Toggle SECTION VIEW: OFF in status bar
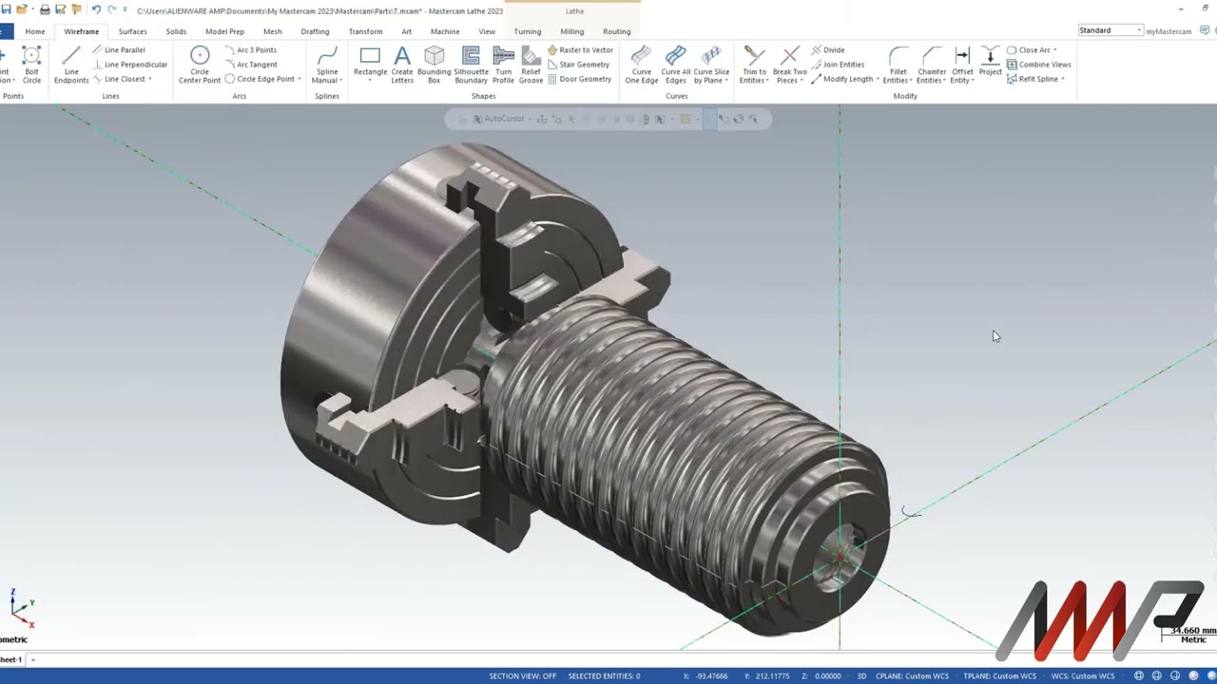This screenshot has width=1217, height=684. (523, 675)
